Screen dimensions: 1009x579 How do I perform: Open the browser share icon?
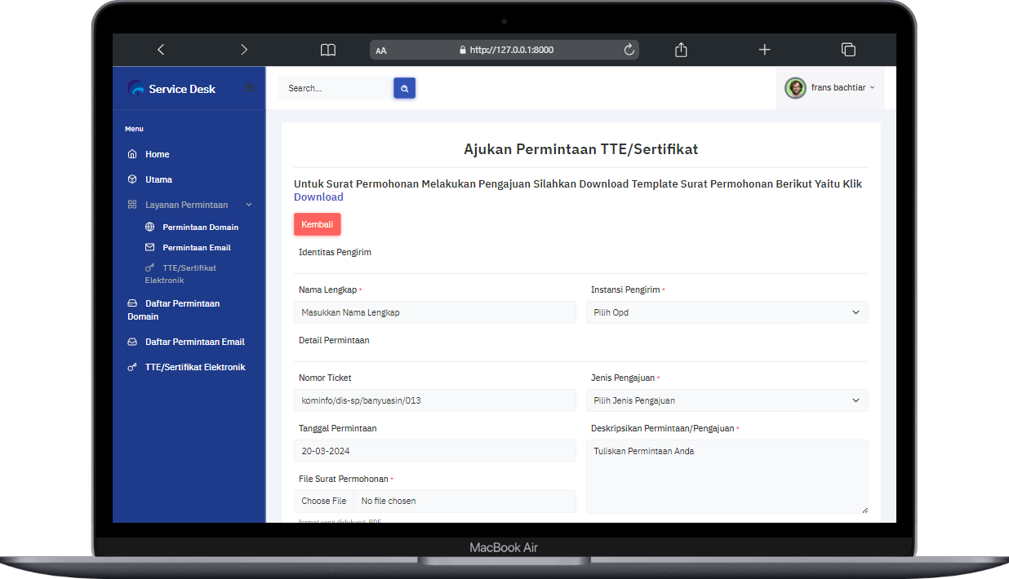pos(682,50)
